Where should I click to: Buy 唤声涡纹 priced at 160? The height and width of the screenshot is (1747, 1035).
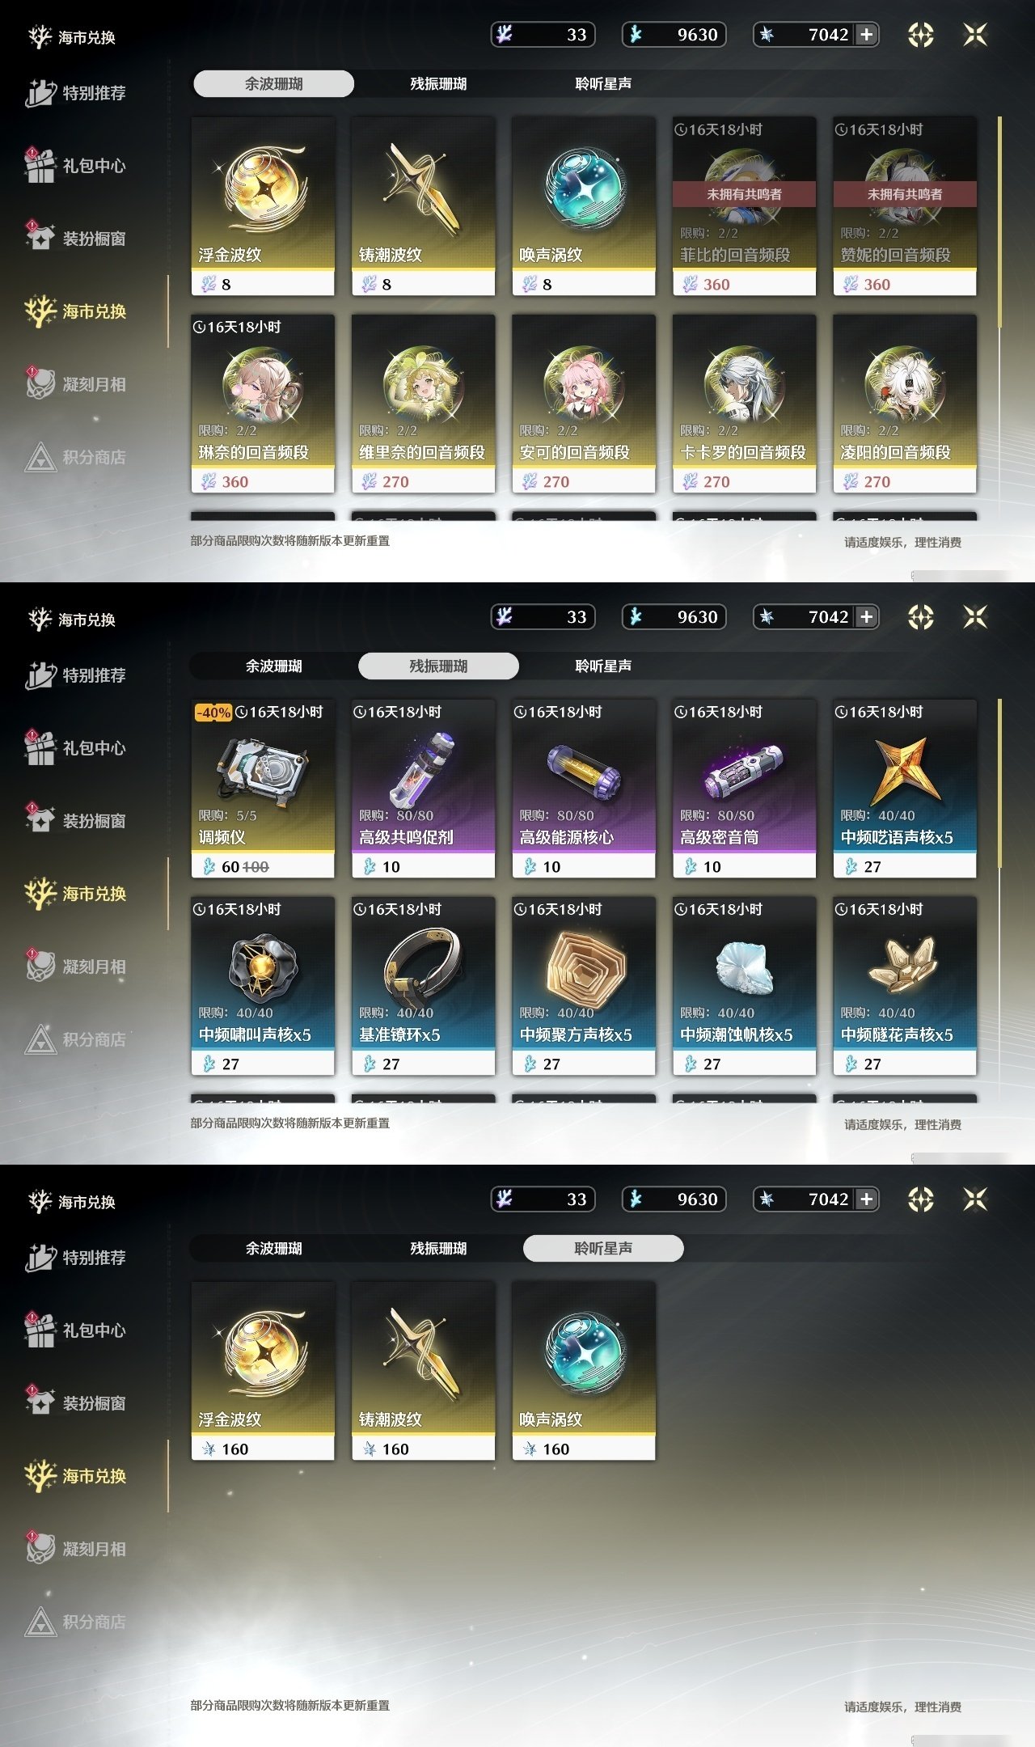coord(584,1371)
